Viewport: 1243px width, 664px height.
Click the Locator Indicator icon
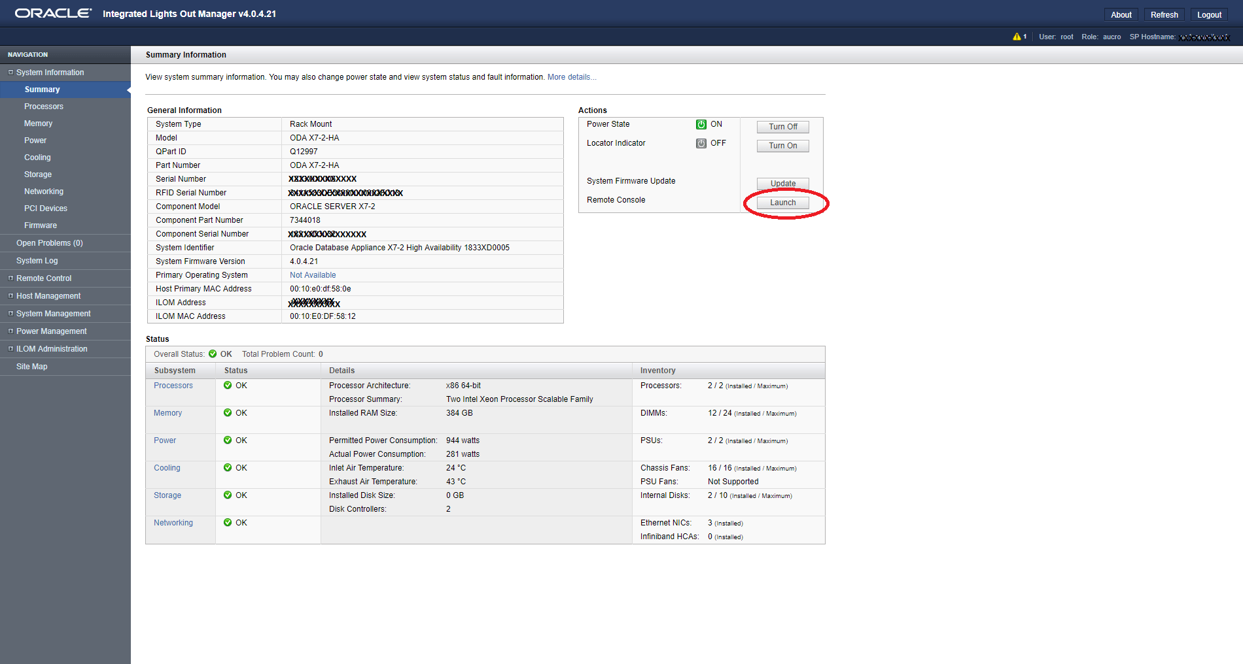701,143
